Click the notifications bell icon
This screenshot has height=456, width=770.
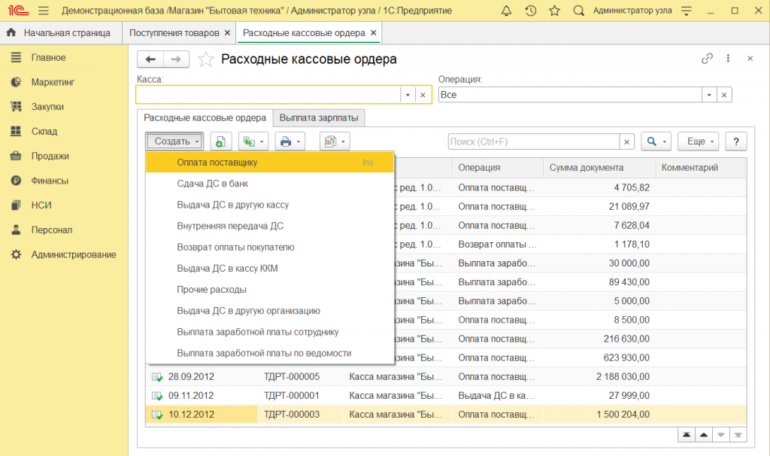pyautogui.click(x=506, y=11)
